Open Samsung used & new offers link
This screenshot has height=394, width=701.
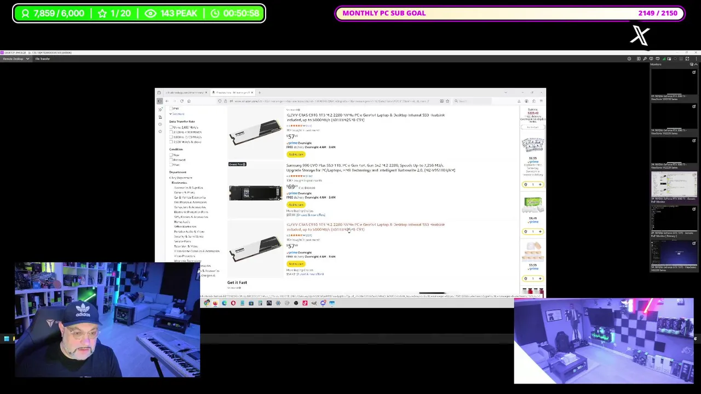tap(310, 215)
